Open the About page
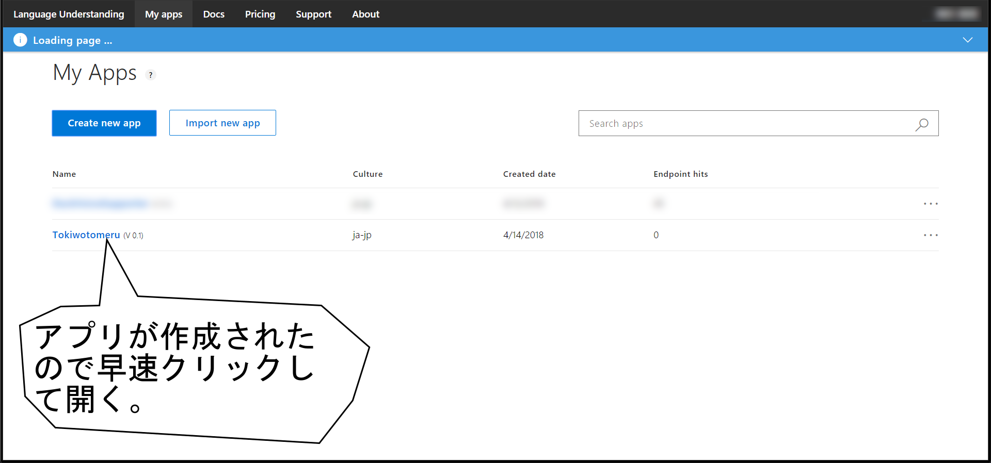 pyautogui.click(x=365, y=14)
